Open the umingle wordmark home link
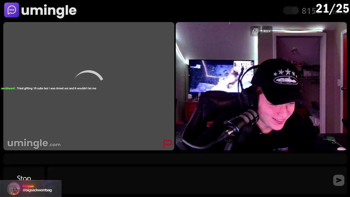 click(x=49, y=11)
